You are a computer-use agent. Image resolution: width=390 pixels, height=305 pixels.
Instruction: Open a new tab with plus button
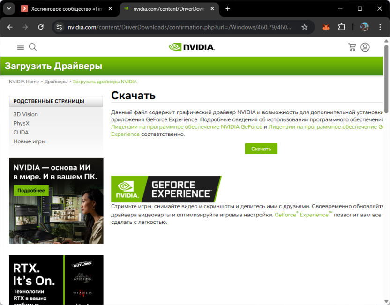pos(228,9)
